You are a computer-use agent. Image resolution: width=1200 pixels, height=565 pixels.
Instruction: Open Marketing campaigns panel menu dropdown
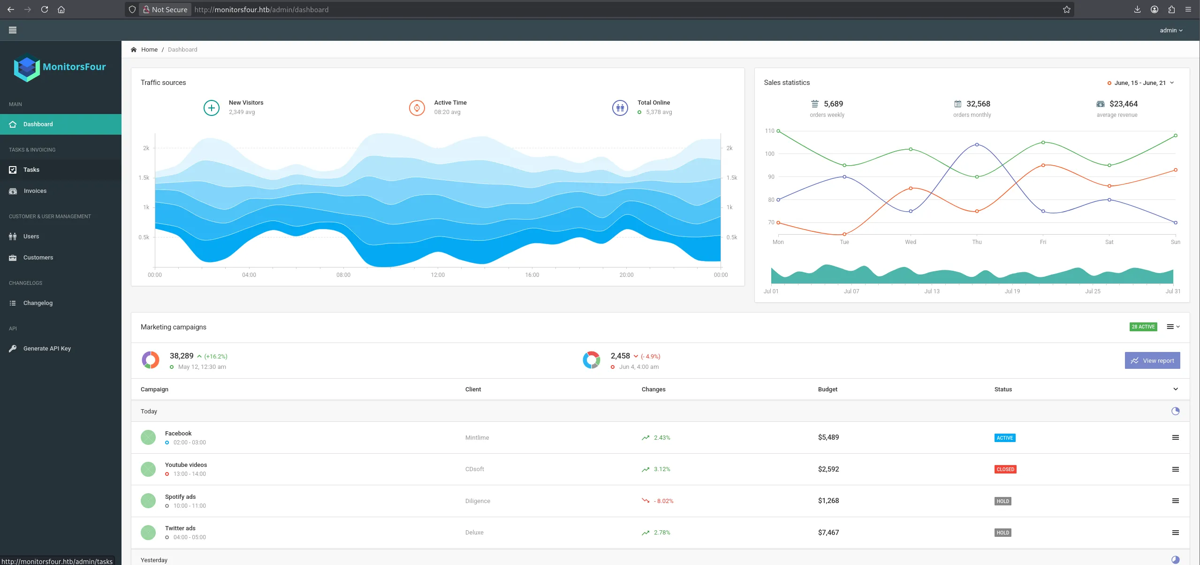pyautogui.click(x=1173, y=327)
